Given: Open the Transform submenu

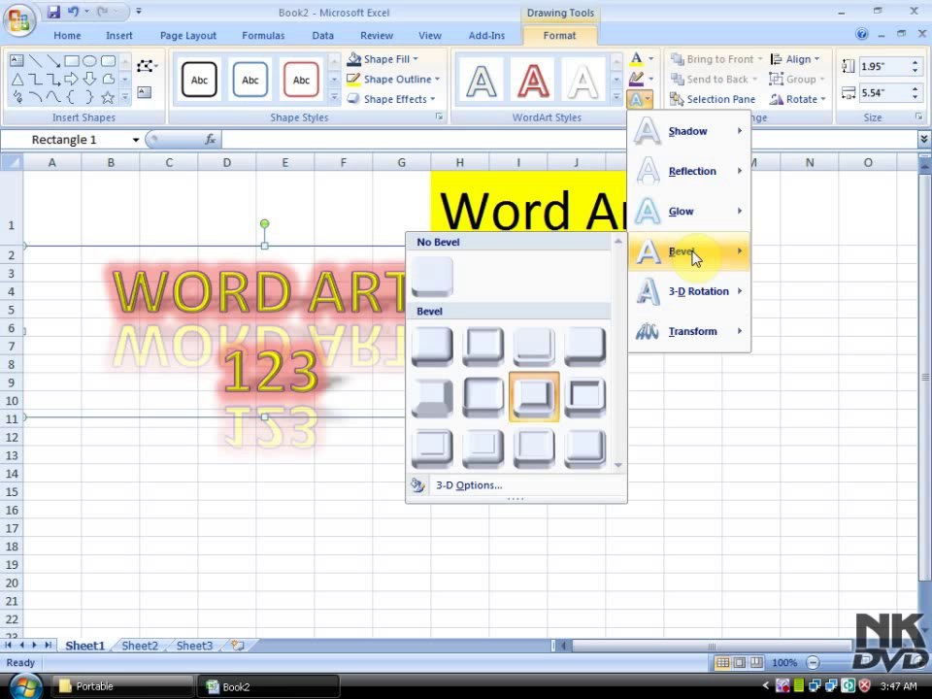Looking at the screenshot, I should [689, 331].
